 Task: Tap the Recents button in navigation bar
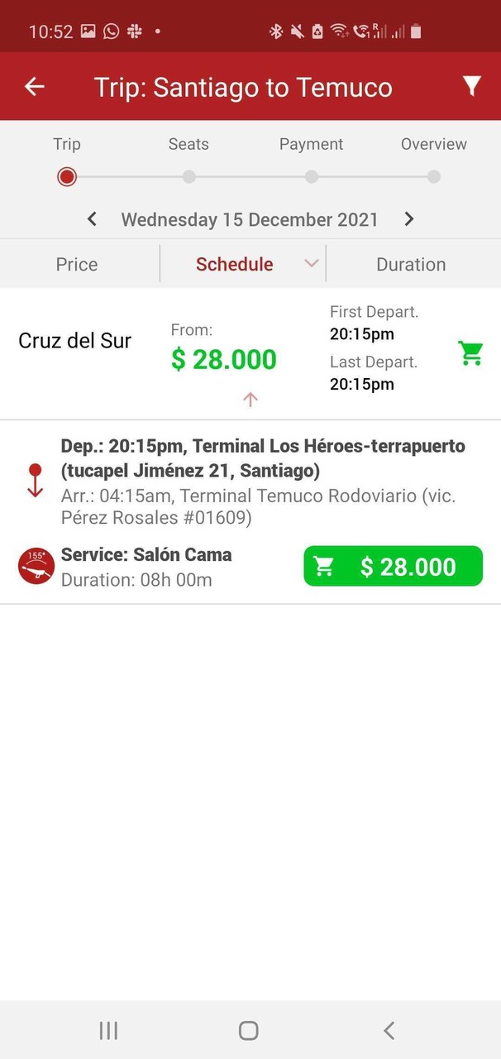point(107,1030)
